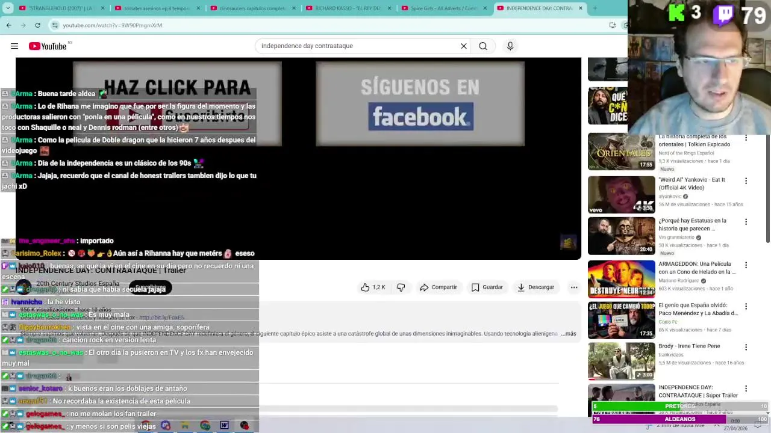The height and width of the screenshot is (433, 771).
Task: Open the ARMAGEDDON Una Película title link
Action: click(697, 268)
